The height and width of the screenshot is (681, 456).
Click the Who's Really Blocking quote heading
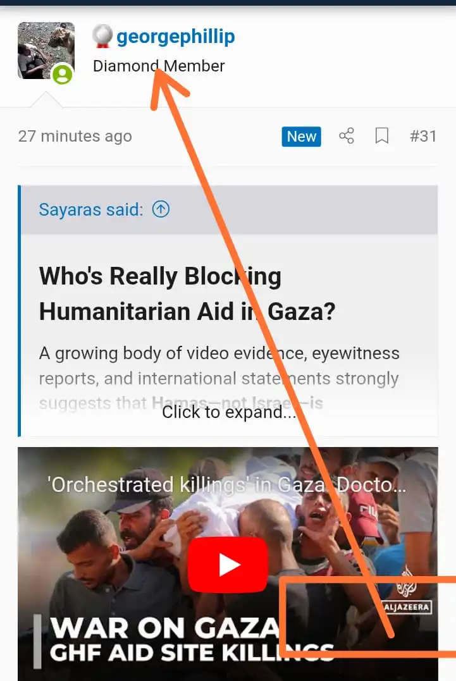click(x=187, y=293)
